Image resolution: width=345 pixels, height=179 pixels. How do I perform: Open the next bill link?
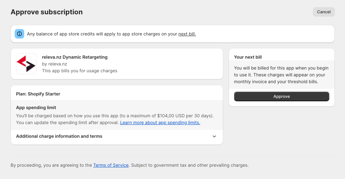(x=187, y=34)
